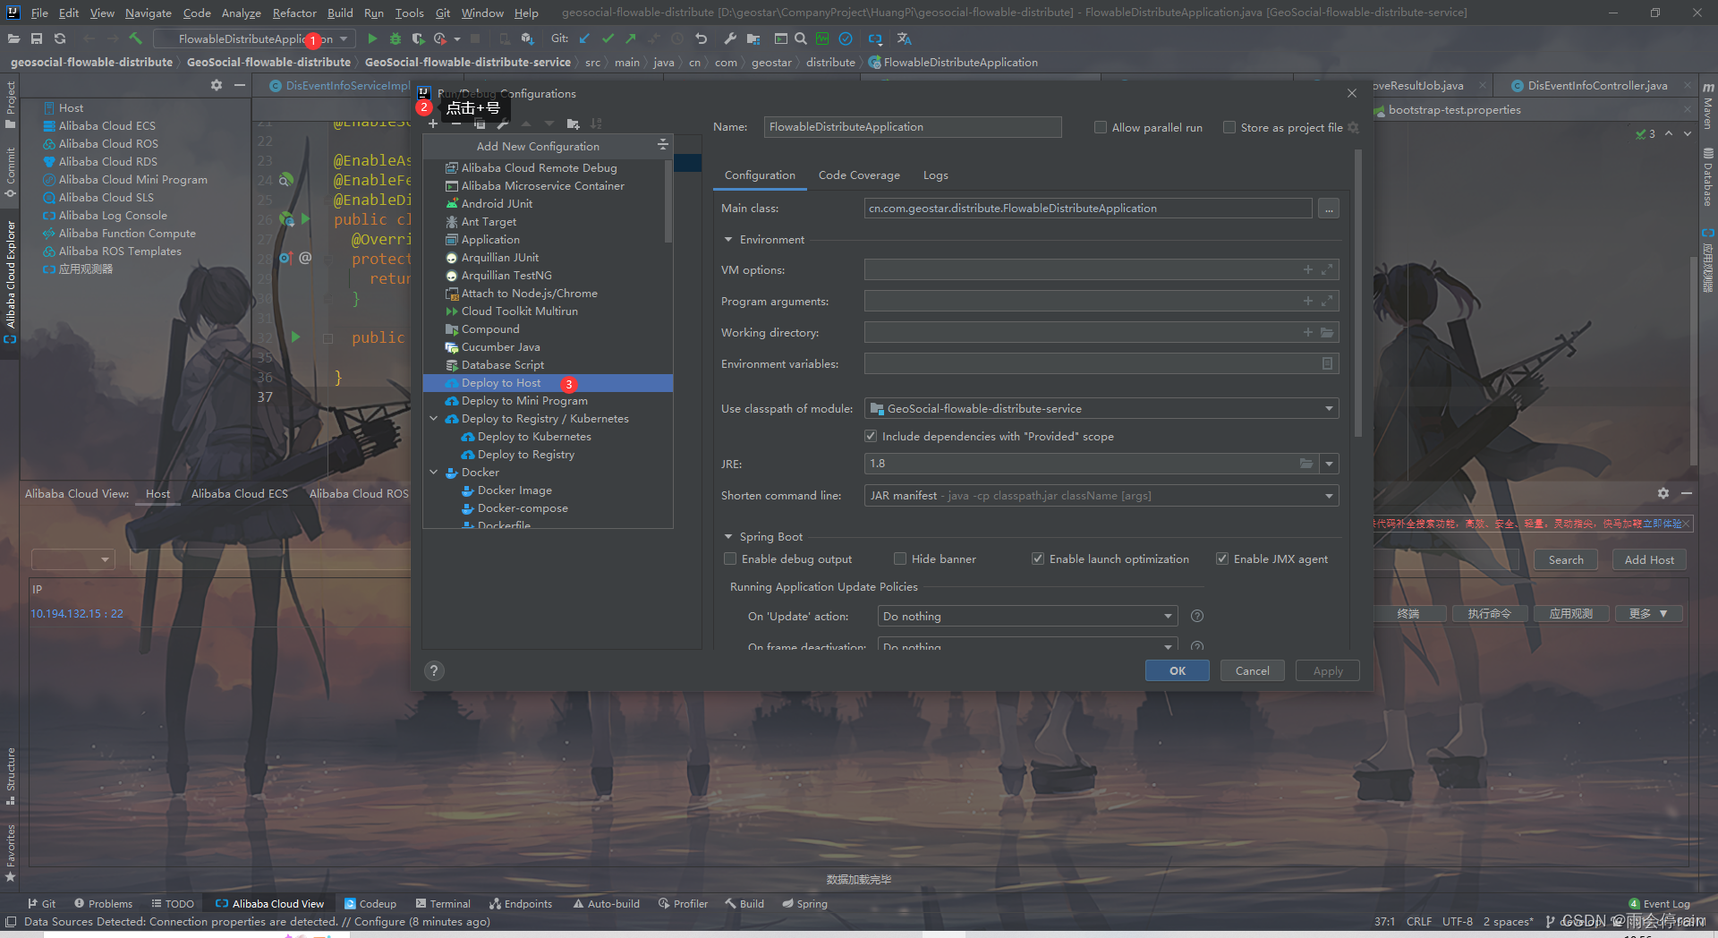This screenshot has width=1718, height=938.
Task: Select Alibaba Cloud ECS in explorer
Action: (x=106, y=126)
